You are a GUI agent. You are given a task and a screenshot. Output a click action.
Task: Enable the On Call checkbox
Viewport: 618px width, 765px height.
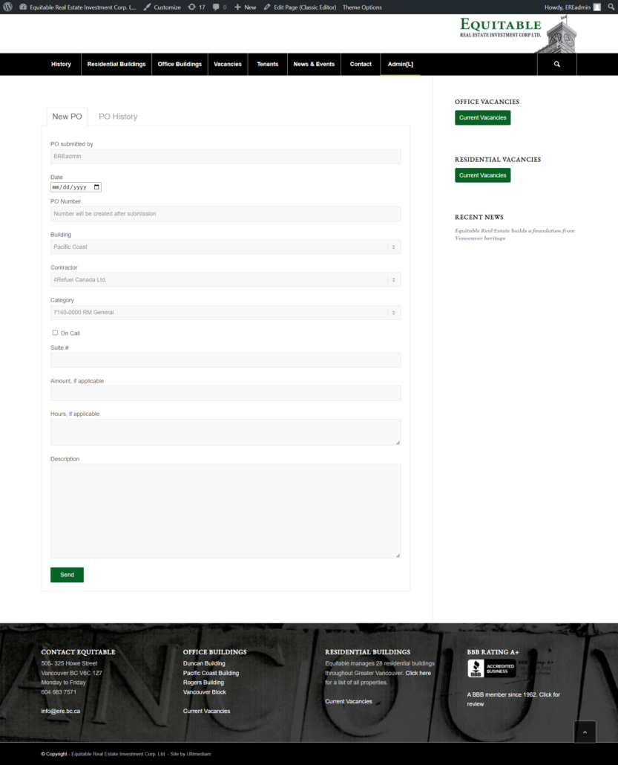55,333
